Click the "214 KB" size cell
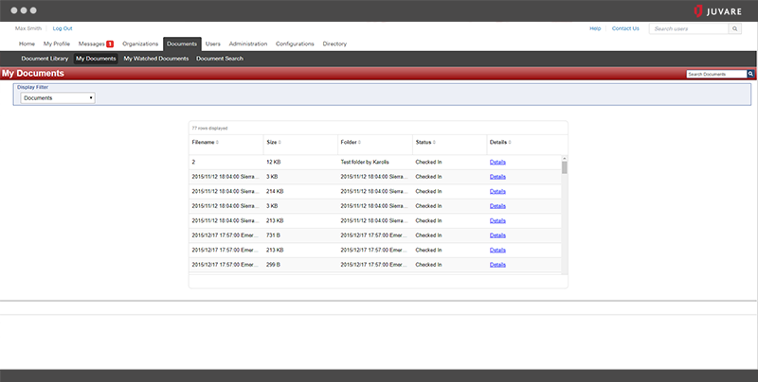758x382 pixels. (x=275, y=192)
